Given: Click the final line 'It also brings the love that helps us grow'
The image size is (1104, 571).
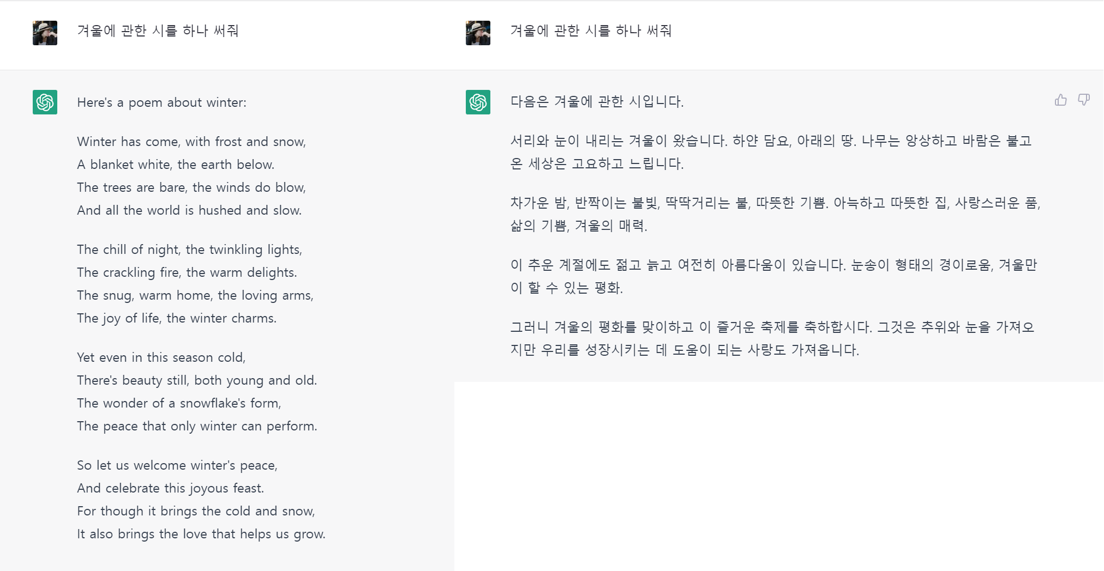Looking at the screenshot, I should pos(200,534).
